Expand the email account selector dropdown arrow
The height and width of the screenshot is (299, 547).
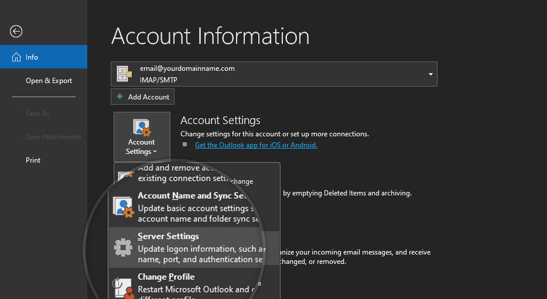(430, 74)
